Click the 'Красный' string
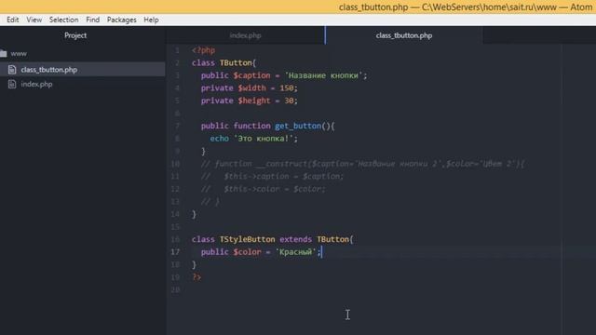Viewport: 596px width, 335px height. pos(296,252)
